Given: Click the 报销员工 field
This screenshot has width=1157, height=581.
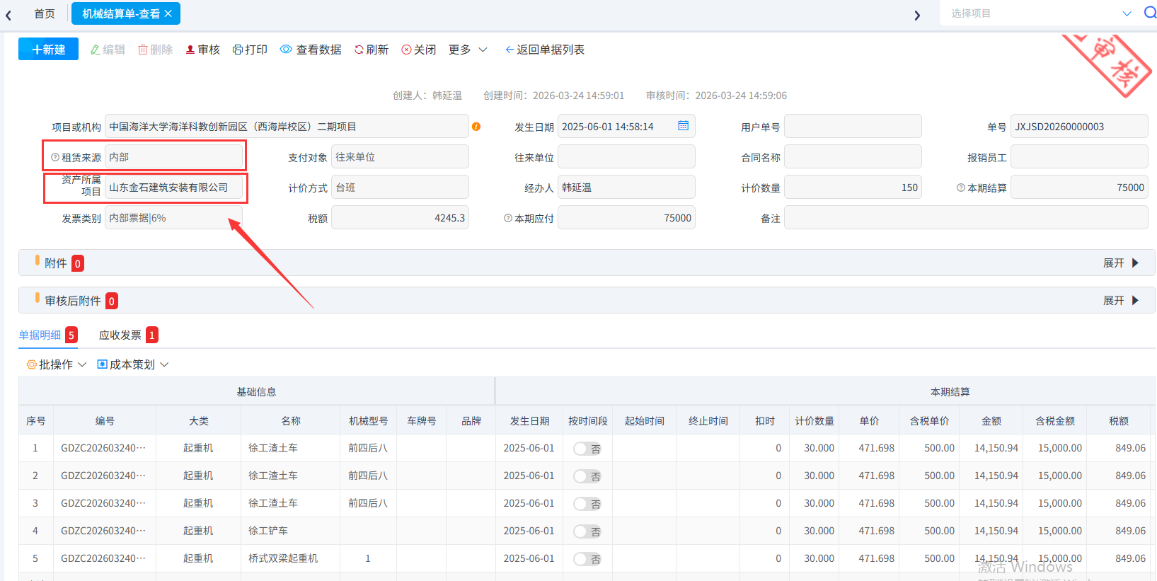Looking at the screenshot, I should pos(1079,157).
